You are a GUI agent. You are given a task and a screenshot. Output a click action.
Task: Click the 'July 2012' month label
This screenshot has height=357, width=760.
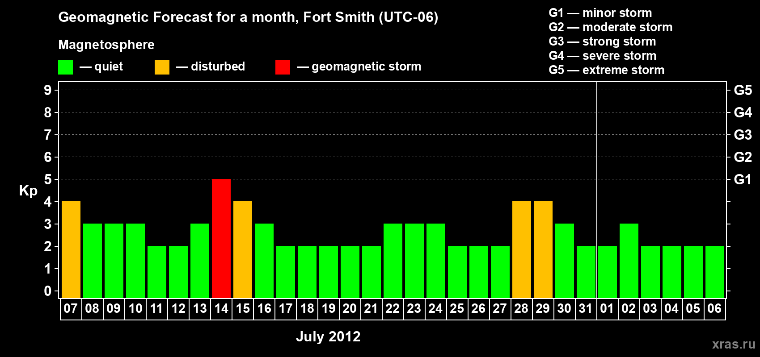(328, 336)
